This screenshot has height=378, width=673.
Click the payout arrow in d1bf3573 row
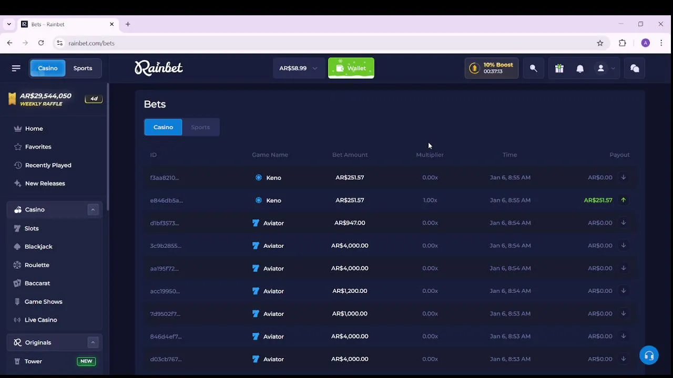coord(624,223)
